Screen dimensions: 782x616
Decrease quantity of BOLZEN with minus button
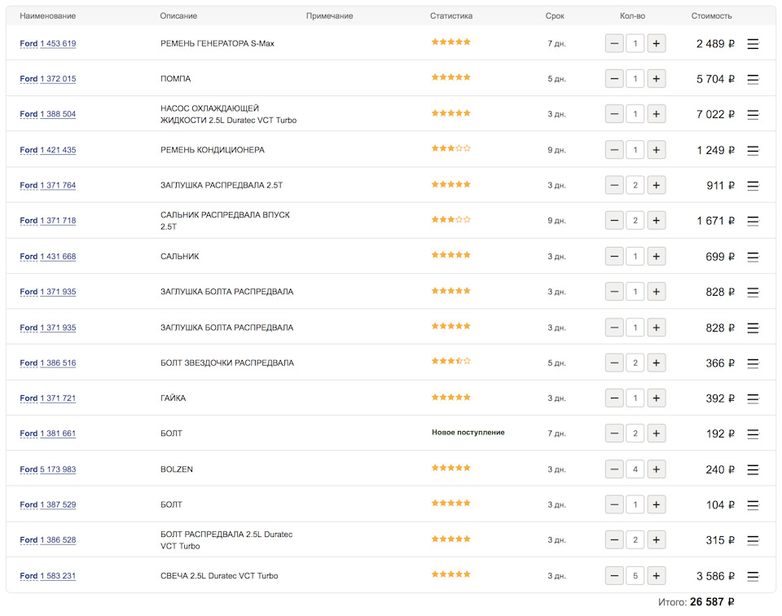[x=614, y=469]
